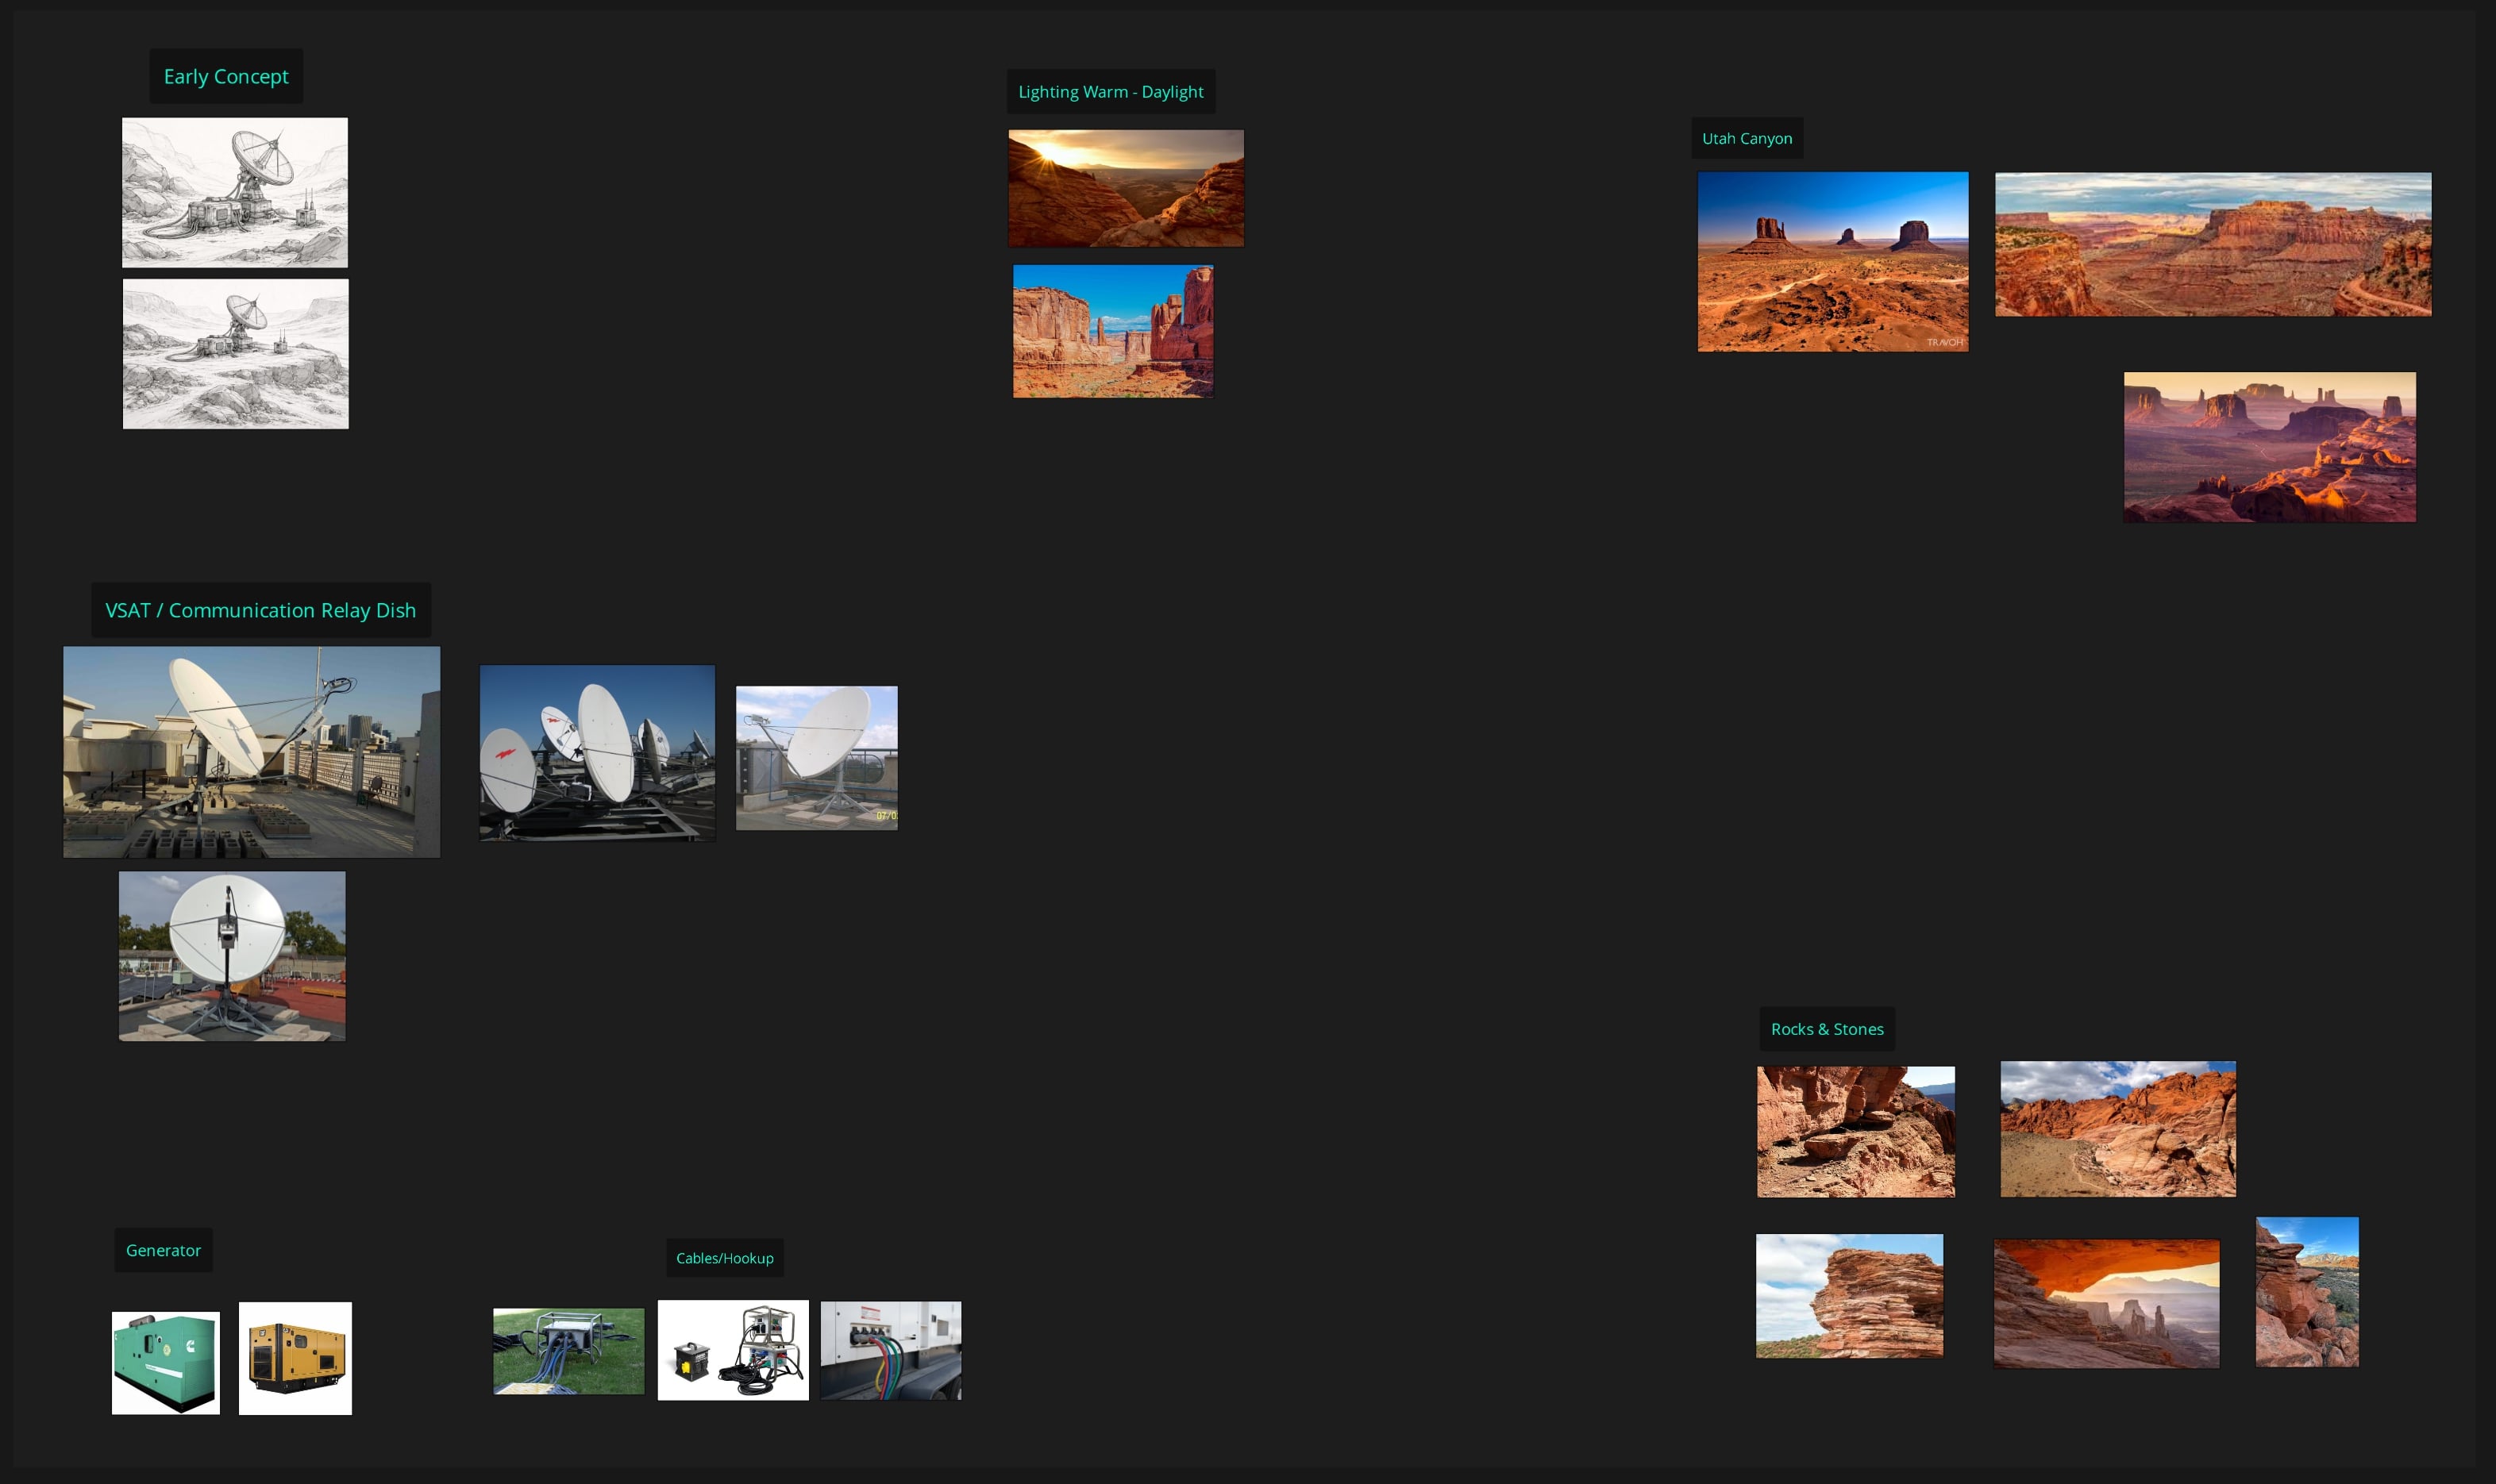
Task: Select the front-facing dish on tripod photo
Action: (x=231, y=955)
